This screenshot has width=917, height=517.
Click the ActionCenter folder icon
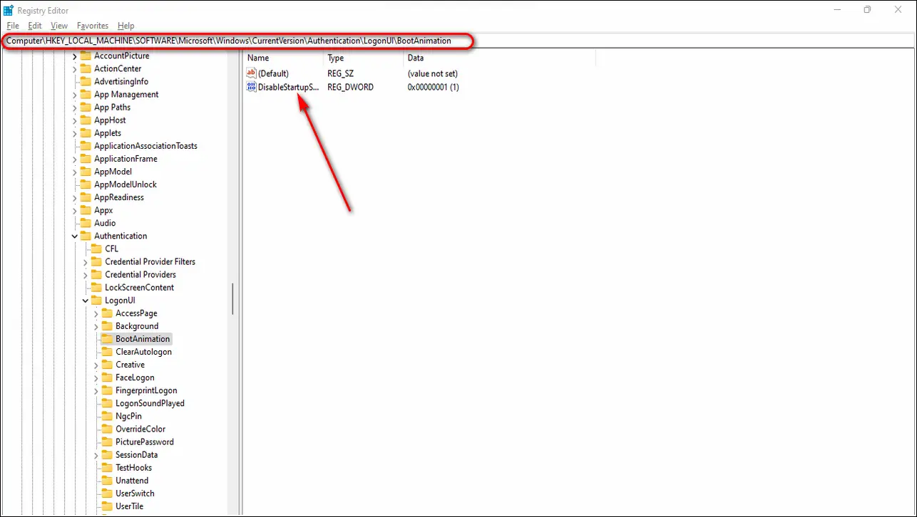click(x=86, y=69)
